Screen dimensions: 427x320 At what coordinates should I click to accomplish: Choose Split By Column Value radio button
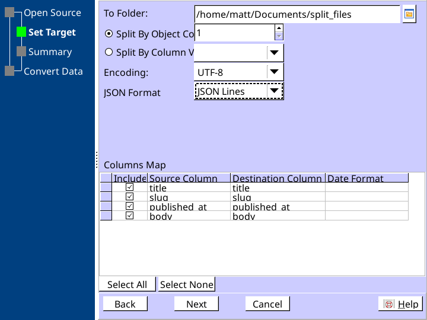tap(109, 52)
